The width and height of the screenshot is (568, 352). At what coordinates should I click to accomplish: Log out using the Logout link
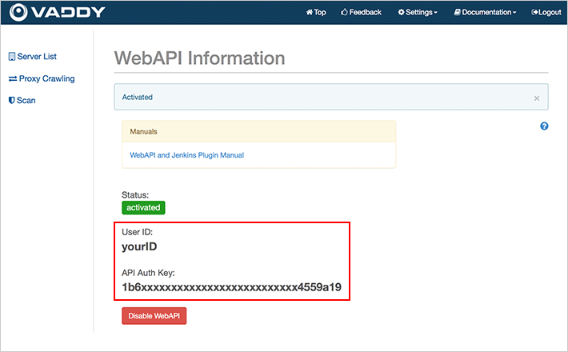coord(546,12)
